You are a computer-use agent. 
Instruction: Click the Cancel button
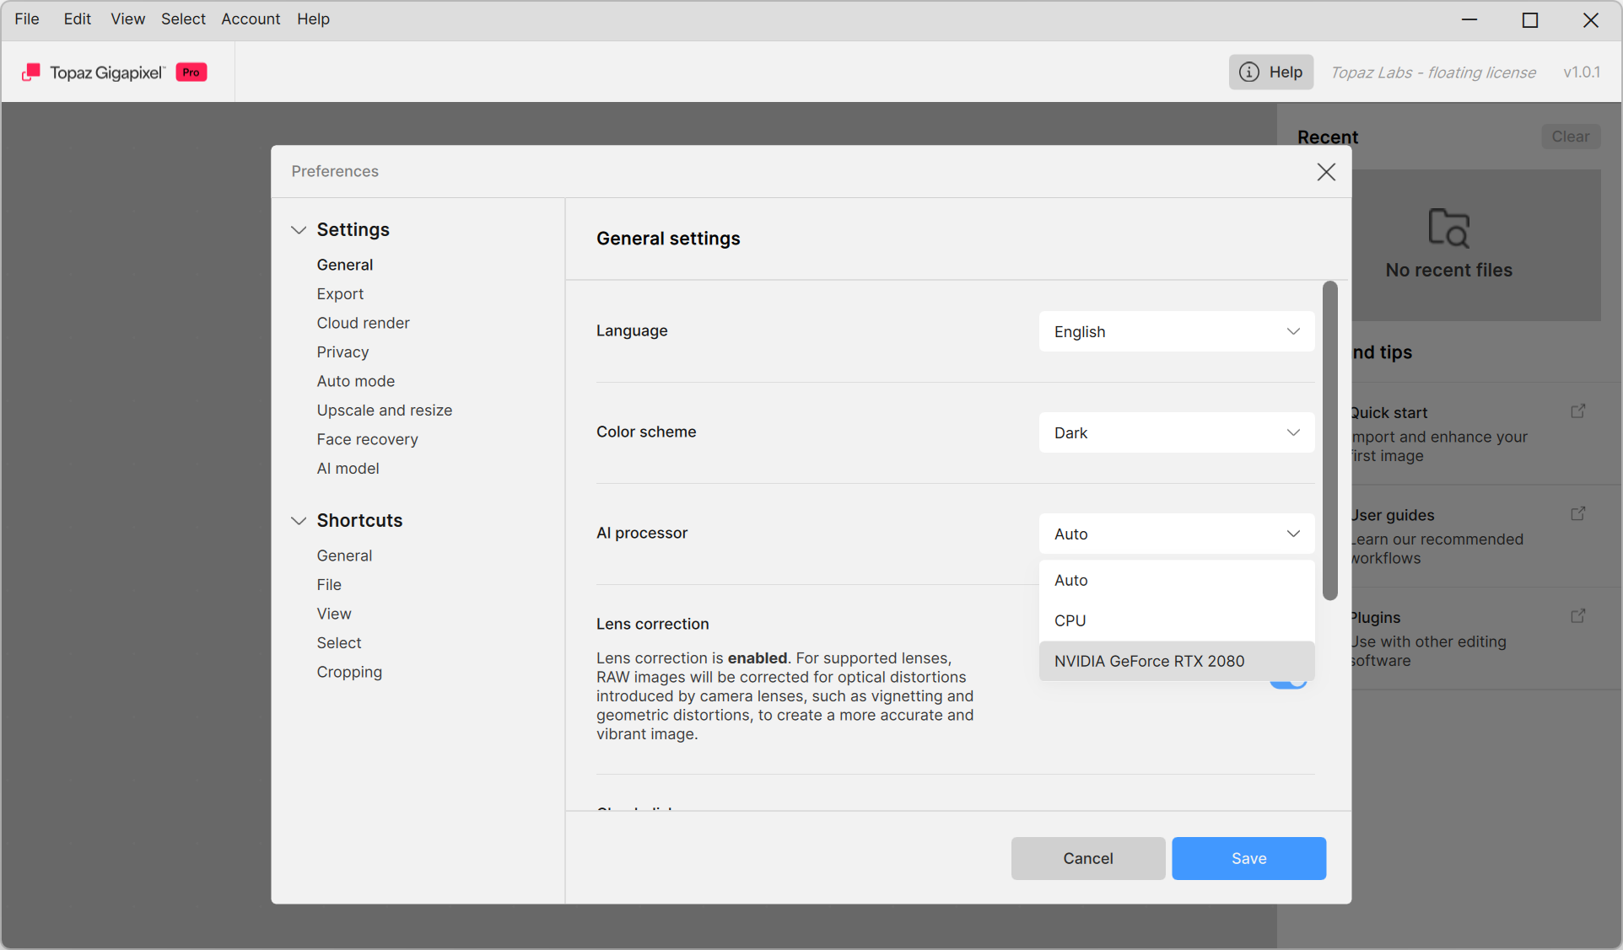[x=1087, y=858]
